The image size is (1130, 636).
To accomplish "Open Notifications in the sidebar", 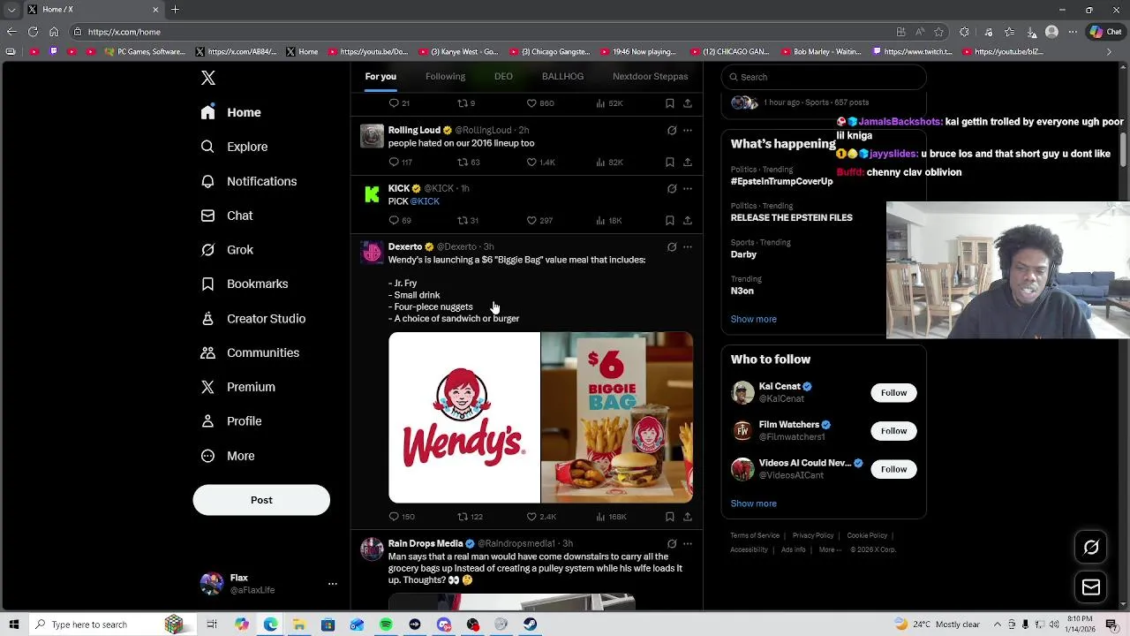I will tap(248, 181).
